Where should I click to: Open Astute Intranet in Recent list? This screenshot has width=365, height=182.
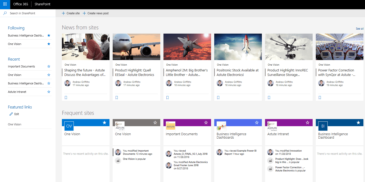[x=17, y=92]
